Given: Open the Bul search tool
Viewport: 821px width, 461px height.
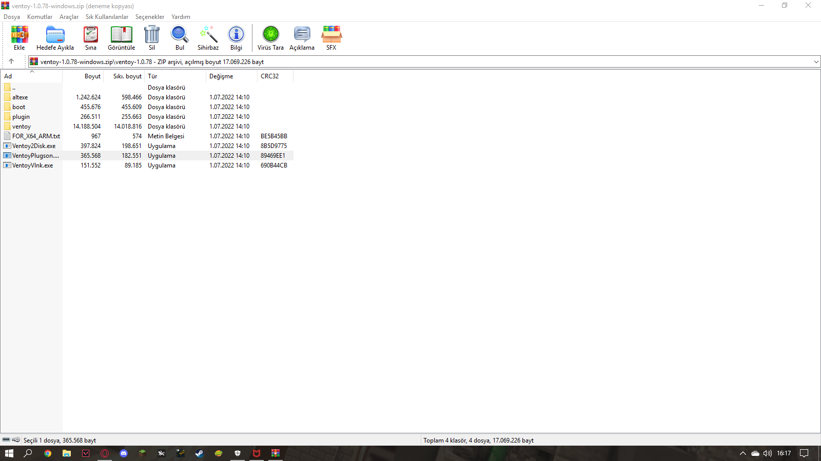Looking at the screenshot, I should tap(180, 34).
